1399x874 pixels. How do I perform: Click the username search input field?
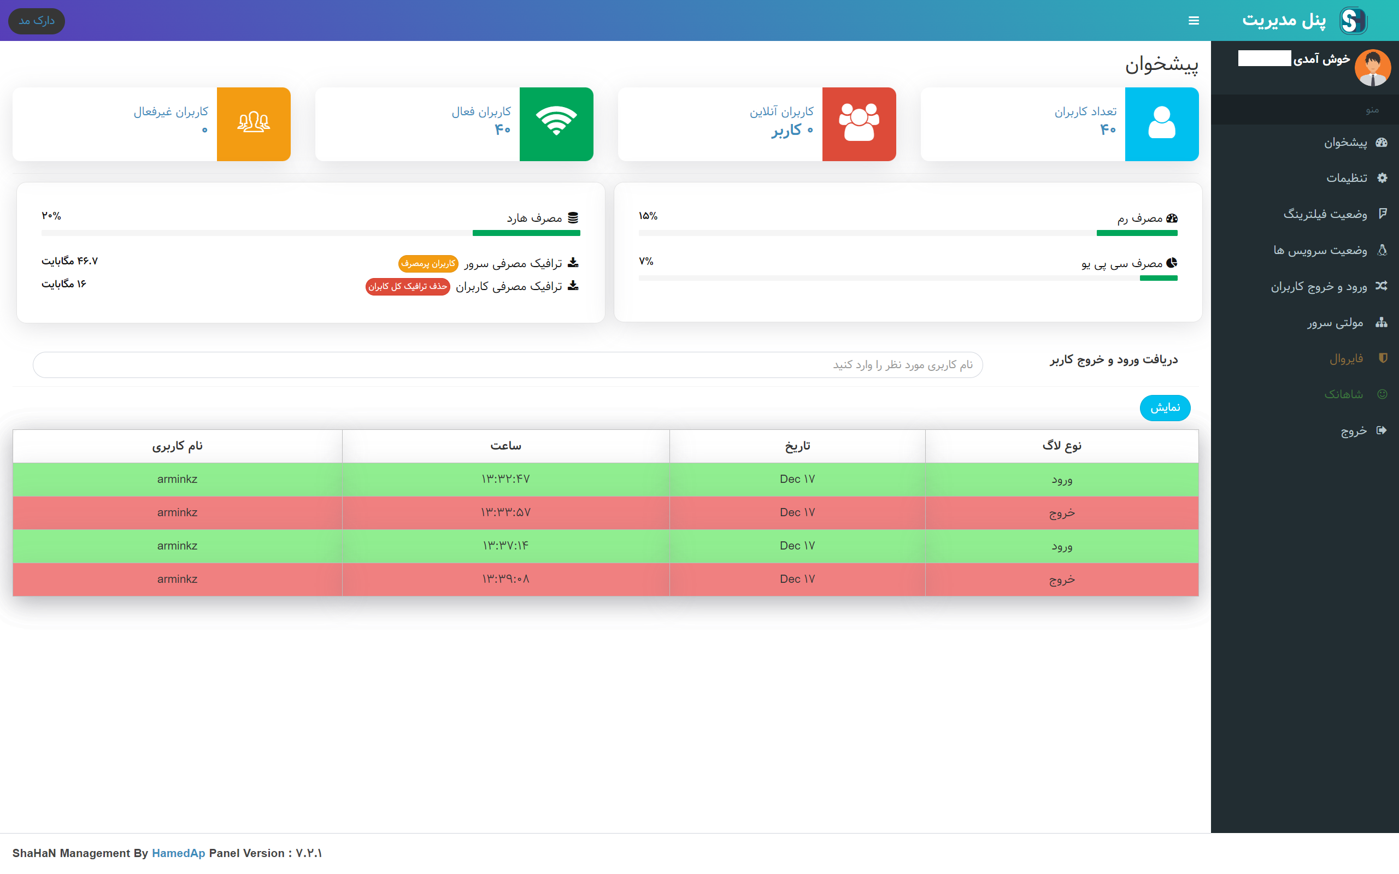click(x=508, y=365)
